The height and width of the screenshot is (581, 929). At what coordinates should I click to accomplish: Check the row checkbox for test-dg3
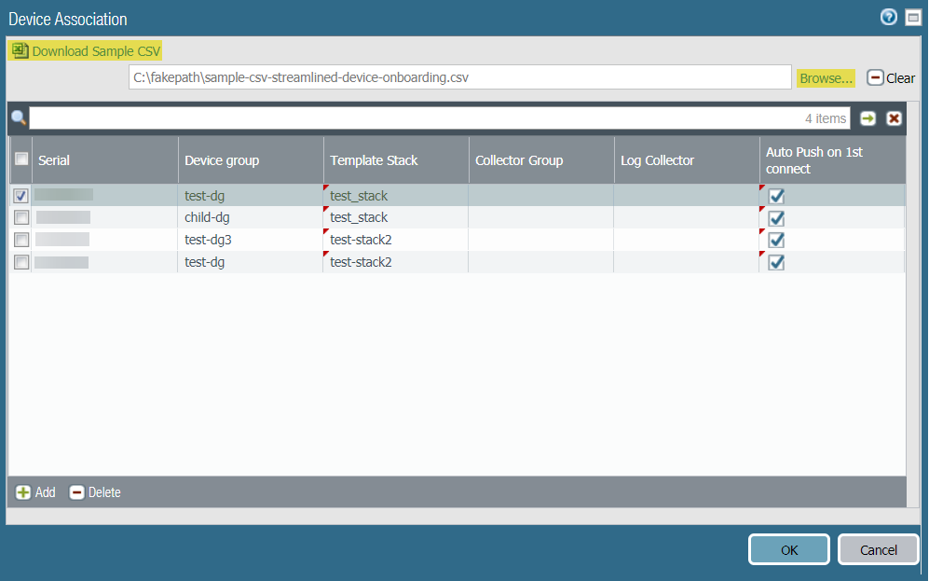click(21, 240)
